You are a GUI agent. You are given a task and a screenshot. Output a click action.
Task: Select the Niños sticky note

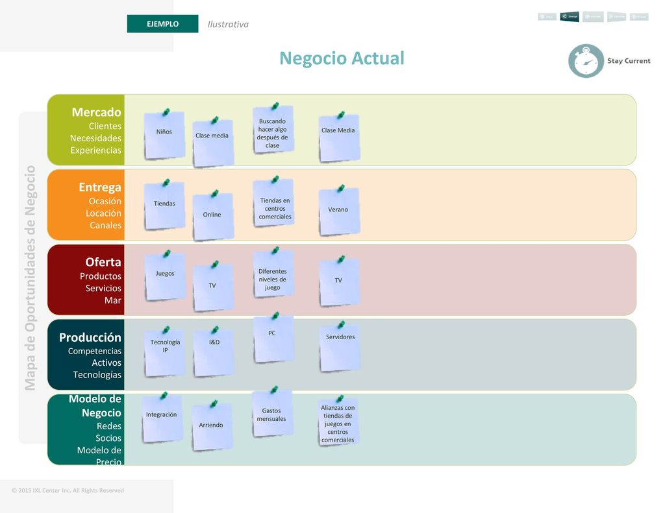tap(164, 136)
